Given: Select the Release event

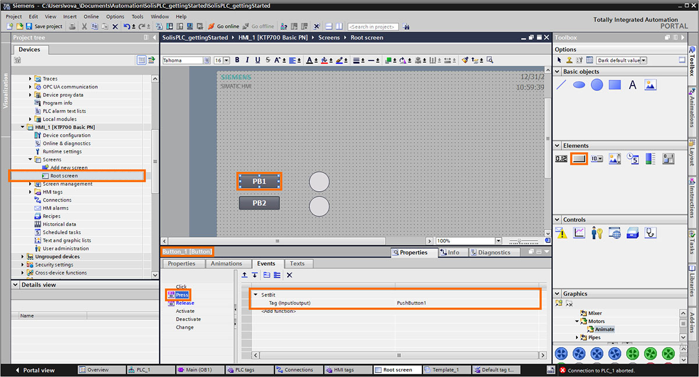Looking at the screenshot, I should tap(185, 303).
